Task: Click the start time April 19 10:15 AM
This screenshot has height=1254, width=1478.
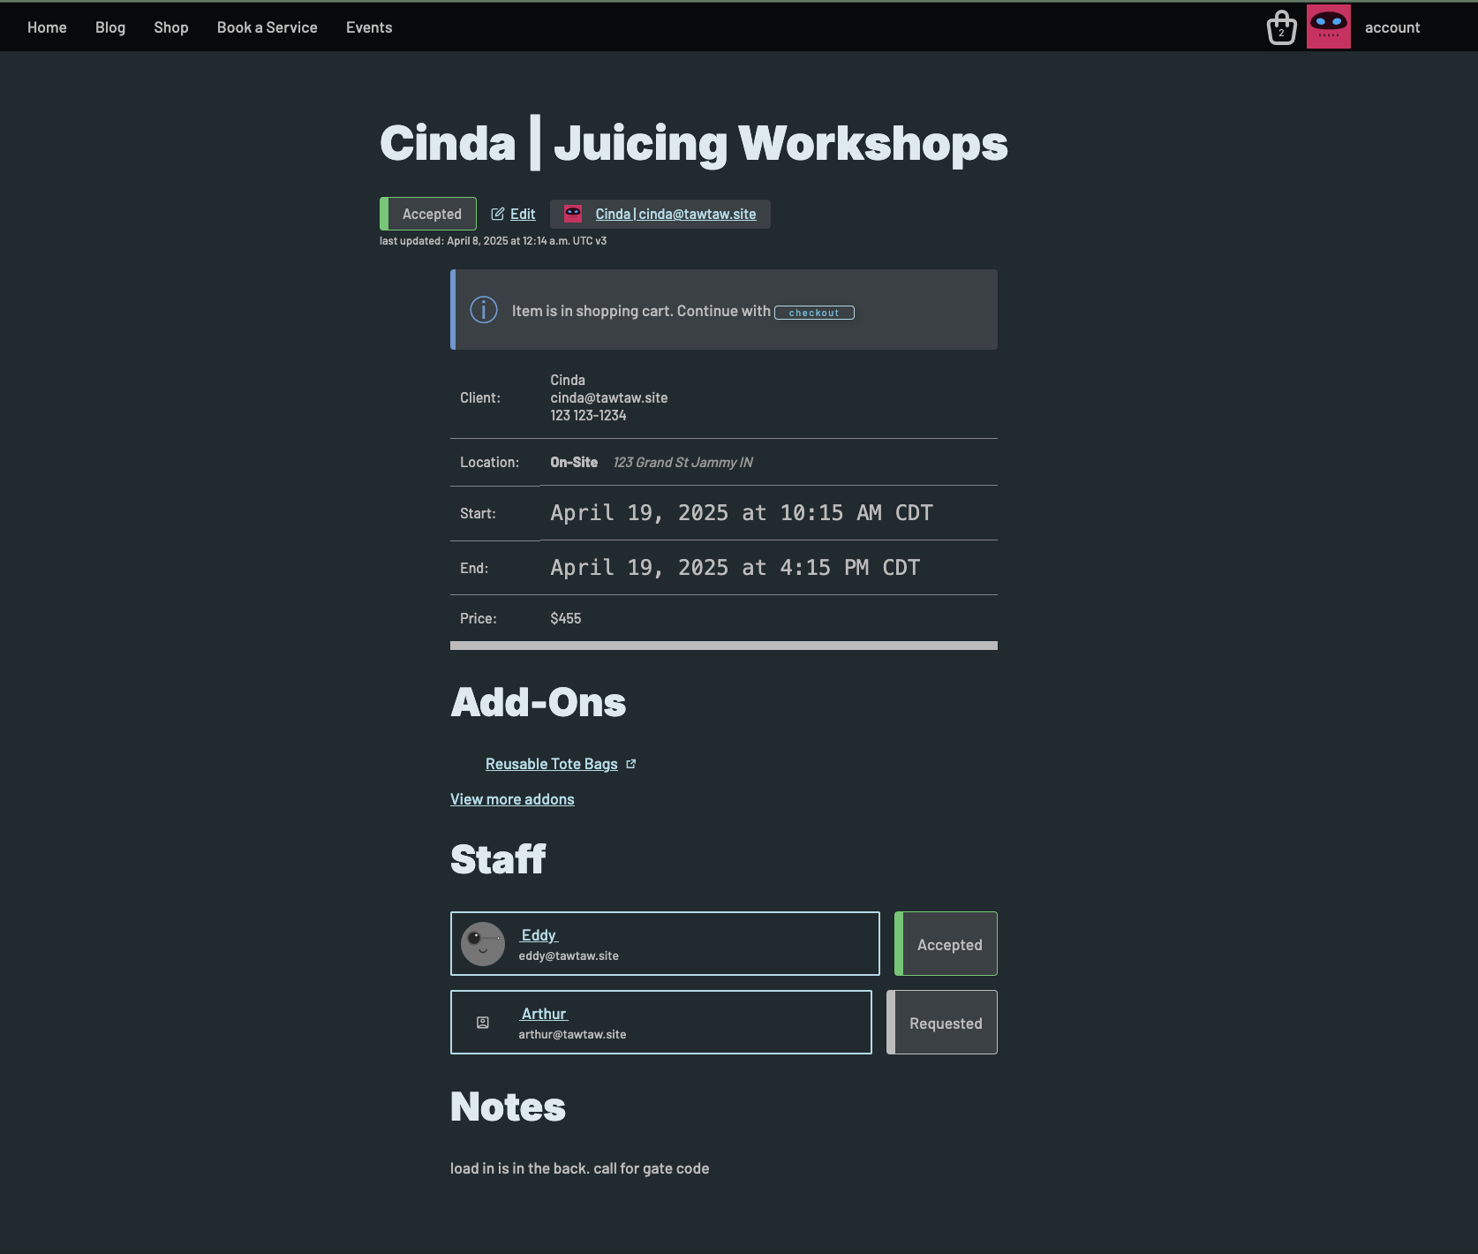Action: 742,513
